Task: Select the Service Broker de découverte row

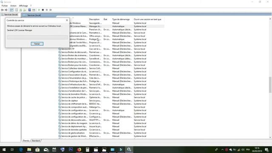Action: [x=111, y=52]
